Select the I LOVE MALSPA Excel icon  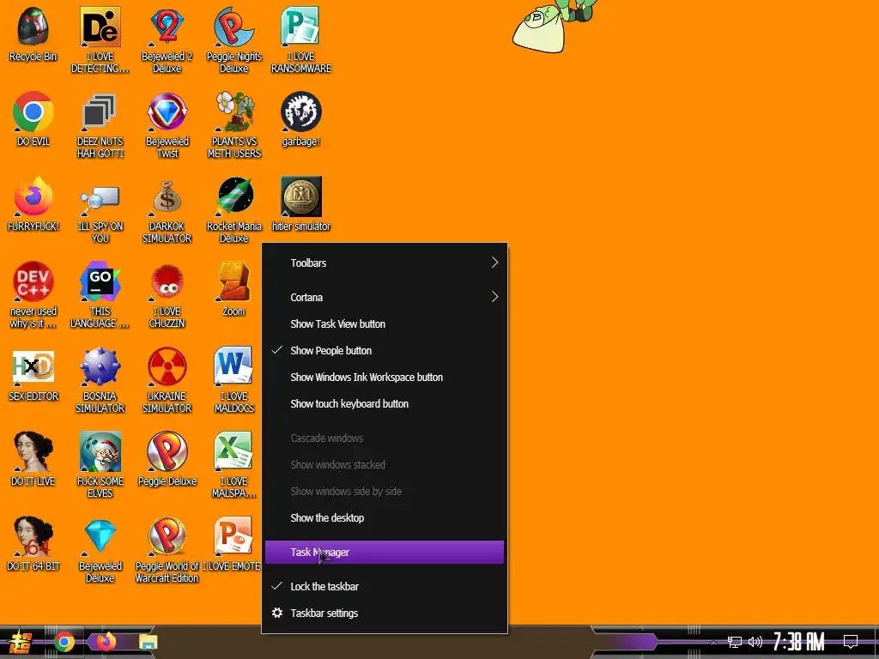point(233,451)
